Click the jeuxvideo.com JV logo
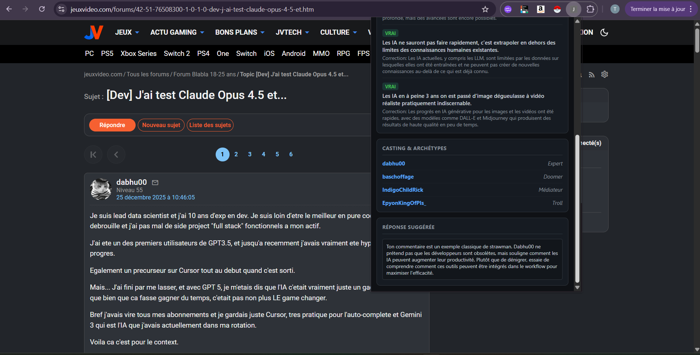This screenshot has width=700, height=355. [x=94, y=33]
